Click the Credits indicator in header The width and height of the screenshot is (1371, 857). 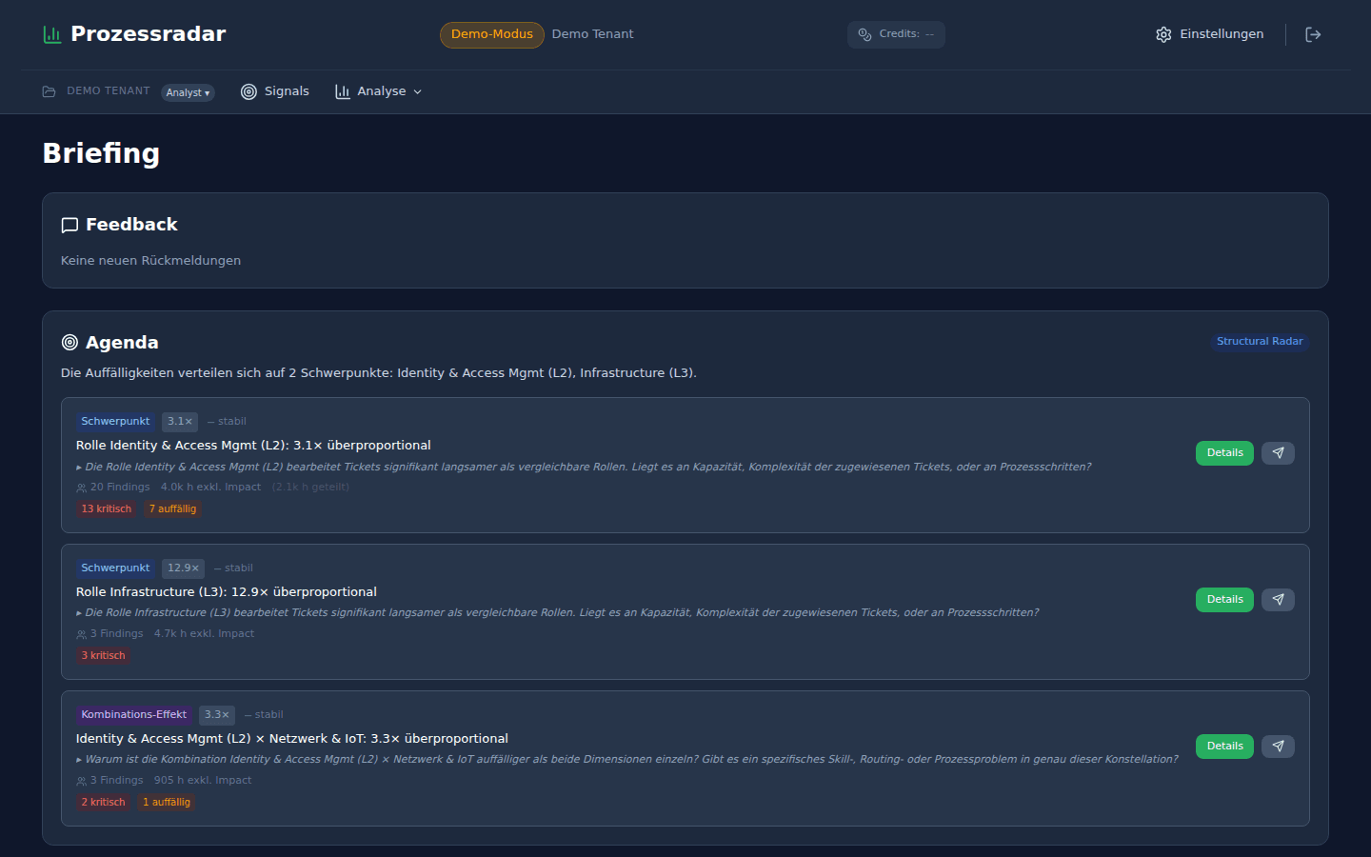pyautogui.click(x=896, y=34)
